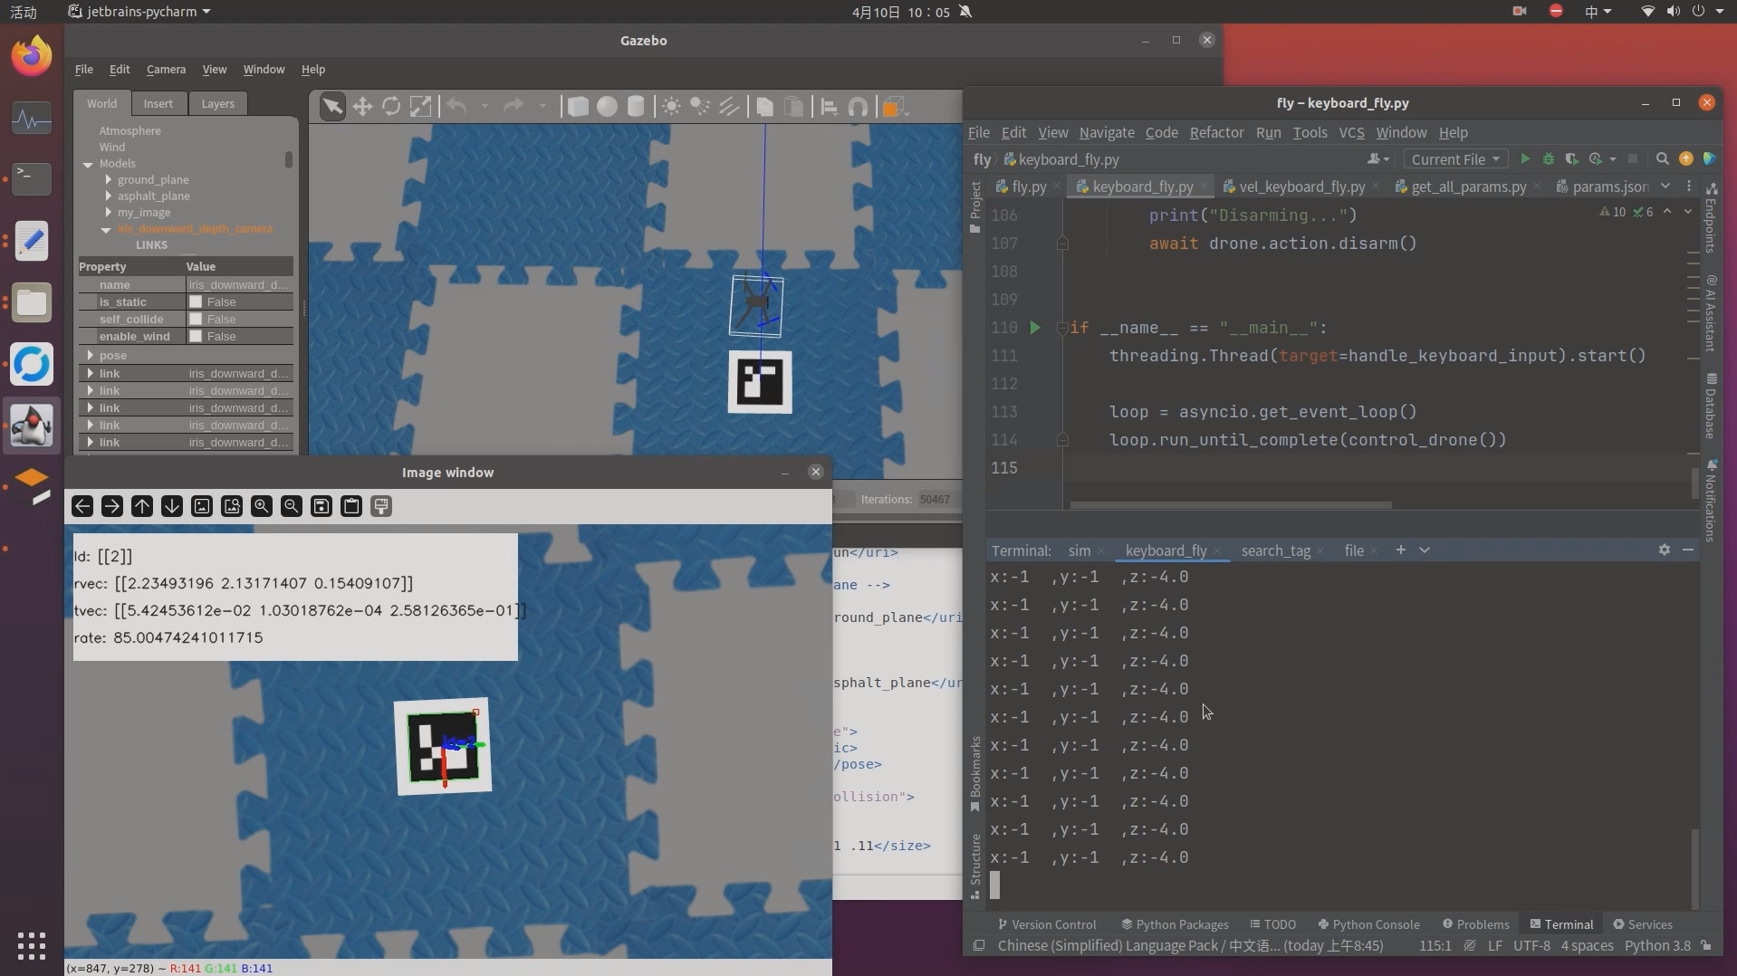Add a spot light in Gazebo
The image size is (1737, 976).
coord(700,107)
